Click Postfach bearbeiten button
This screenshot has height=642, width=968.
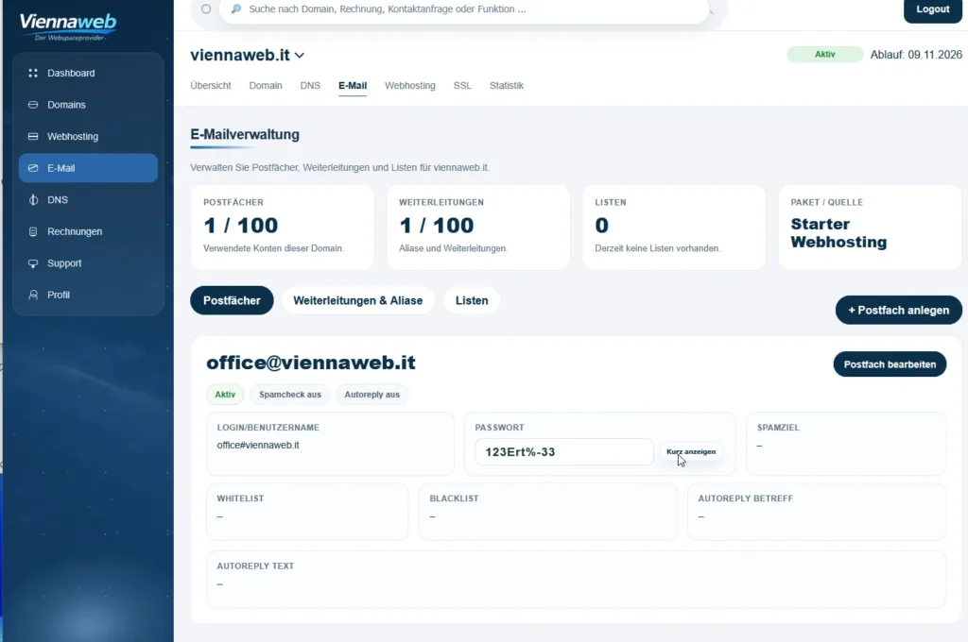coord(890,364)
